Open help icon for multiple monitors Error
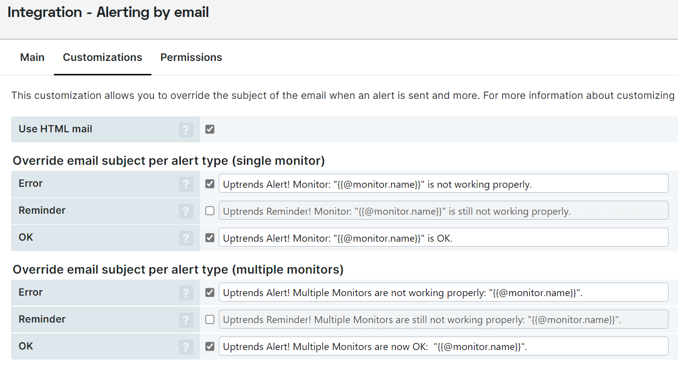Image resolution: width=678 pixels, height=370 pixels. pos(186,293)
